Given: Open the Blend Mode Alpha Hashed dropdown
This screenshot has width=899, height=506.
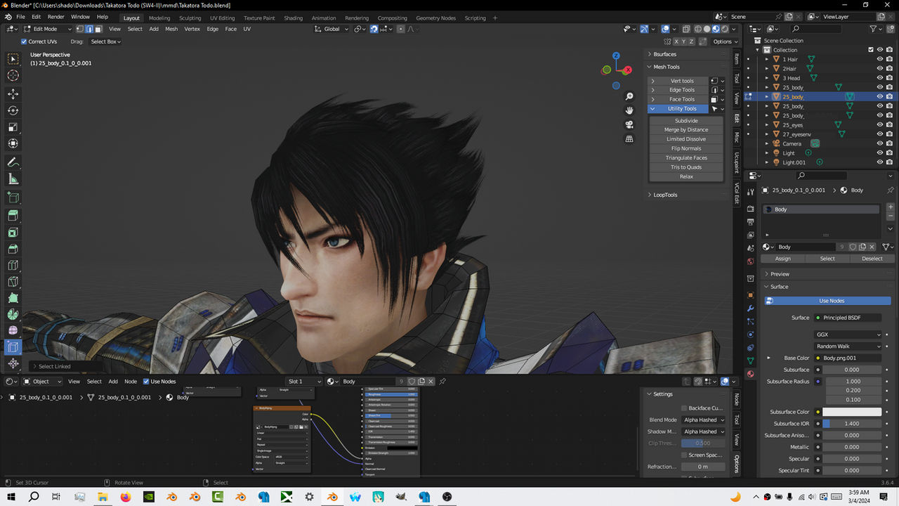Looking at the screenshot, I should 703,420.
